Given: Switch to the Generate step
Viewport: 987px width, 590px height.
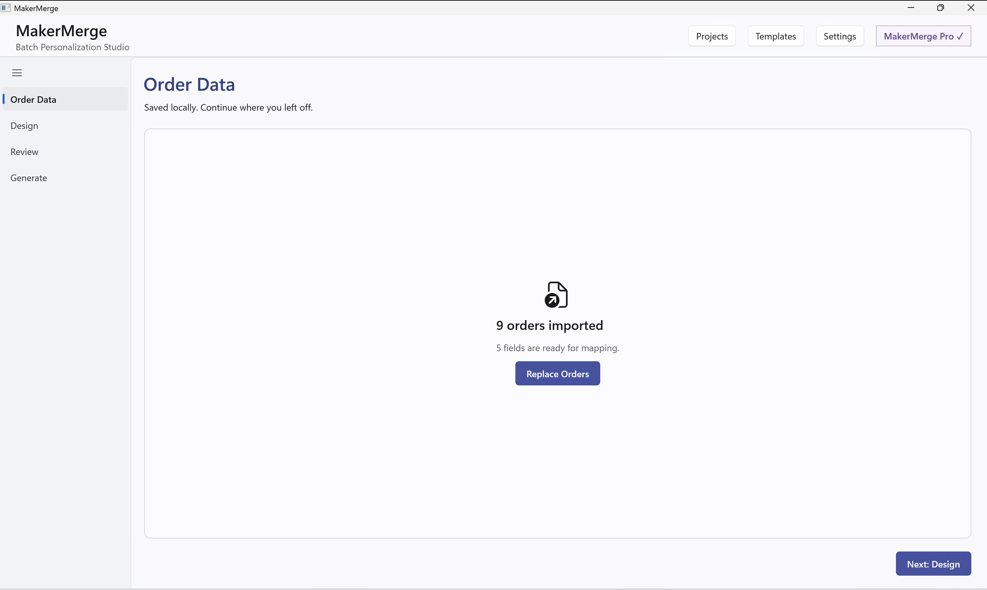Looking at the screenshot, I should tap(65, 178).
